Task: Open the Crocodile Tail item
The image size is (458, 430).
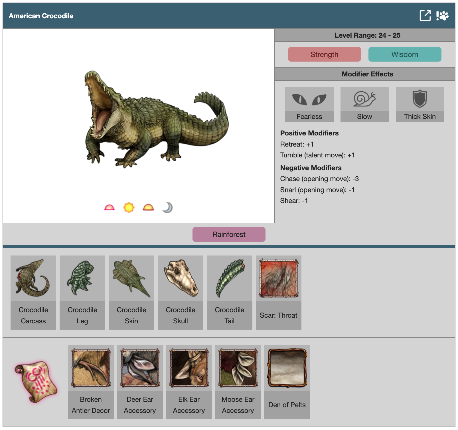Action: tap(230, 292)
